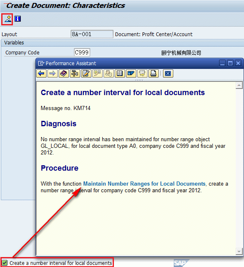The image size is (244, 267).
Task: Go forward using the right arrow icon
Action: 52,73
